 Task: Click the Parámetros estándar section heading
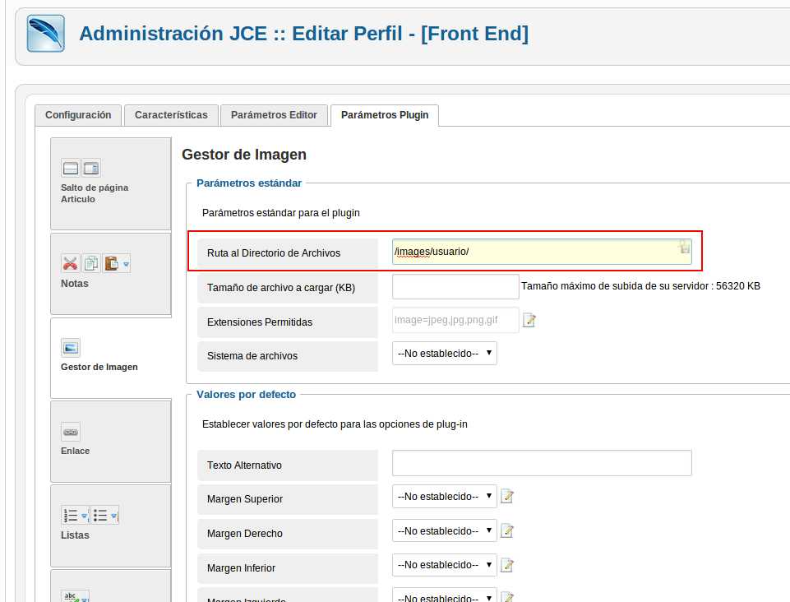coord(249,183)
